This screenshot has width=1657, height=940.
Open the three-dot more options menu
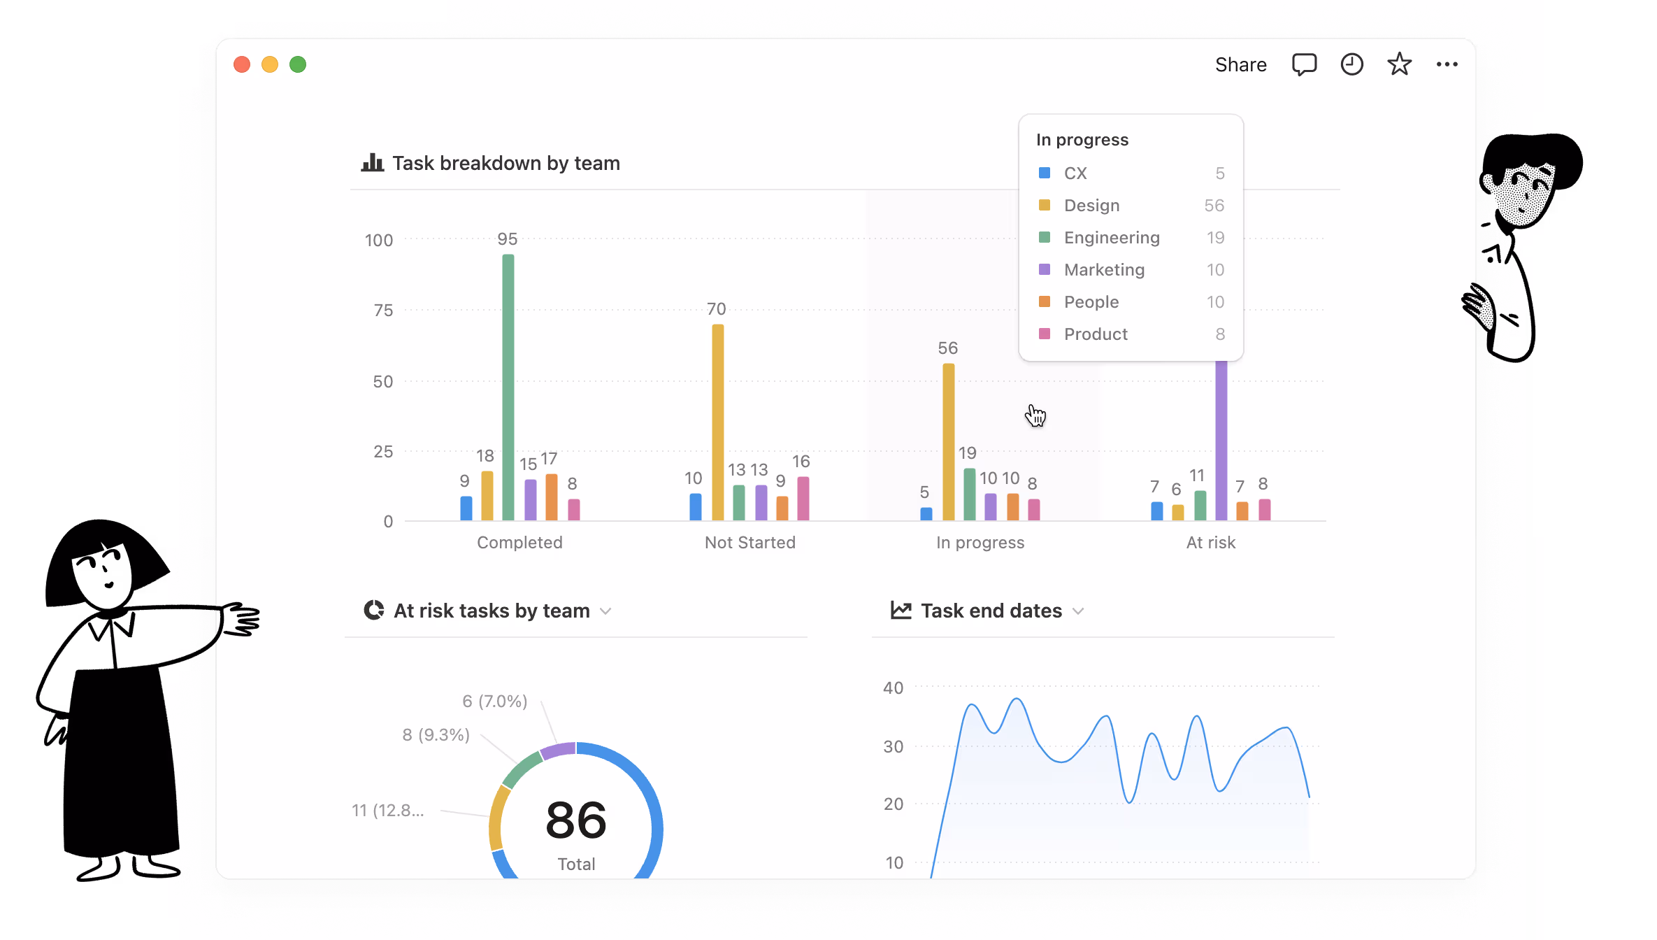click(1447, 64)
